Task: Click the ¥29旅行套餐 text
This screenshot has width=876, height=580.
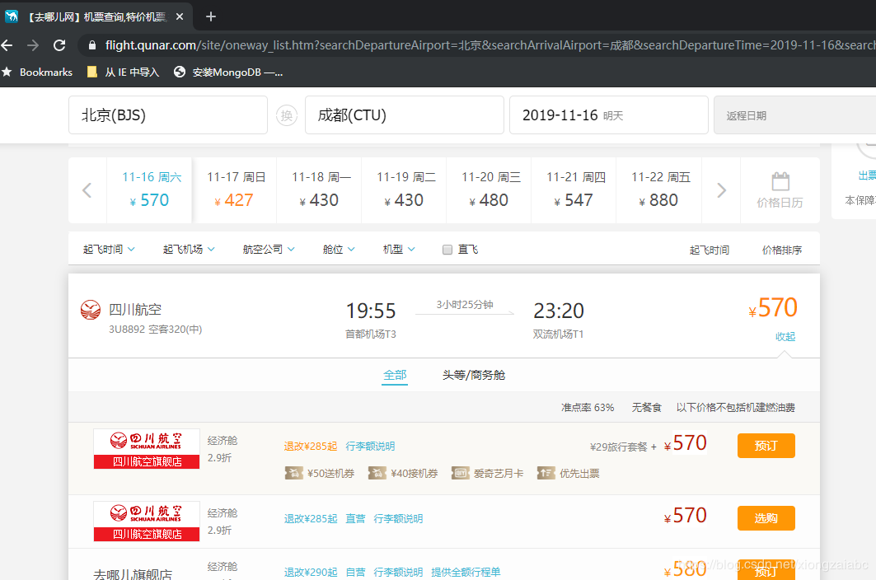Action: [618, 447]
